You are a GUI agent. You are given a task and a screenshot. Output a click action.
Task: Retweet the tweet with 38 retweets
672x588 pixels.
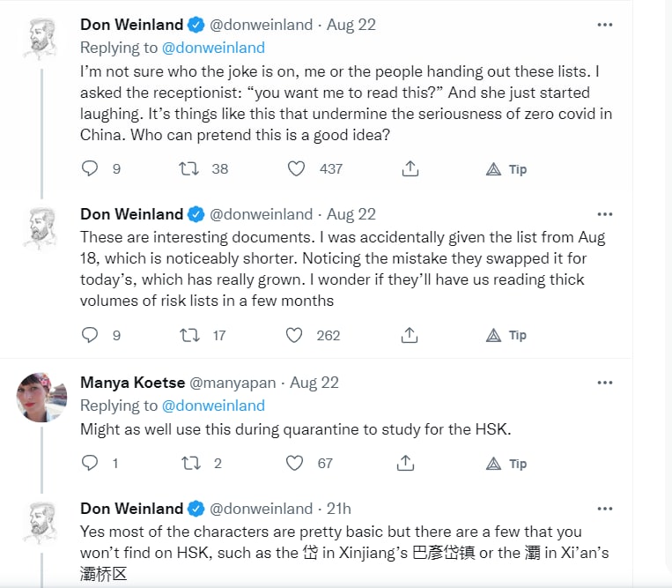click(190, 168)
